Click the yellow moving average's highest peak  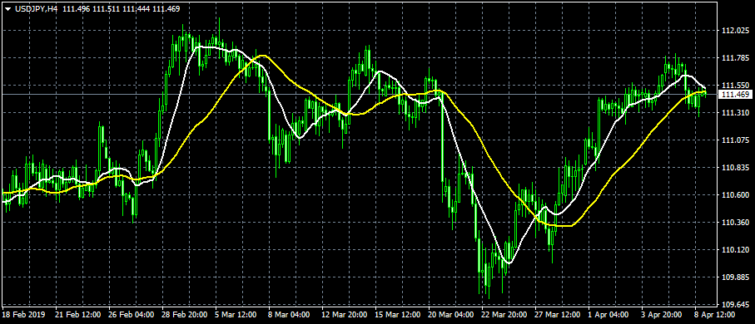coord(262,56)
